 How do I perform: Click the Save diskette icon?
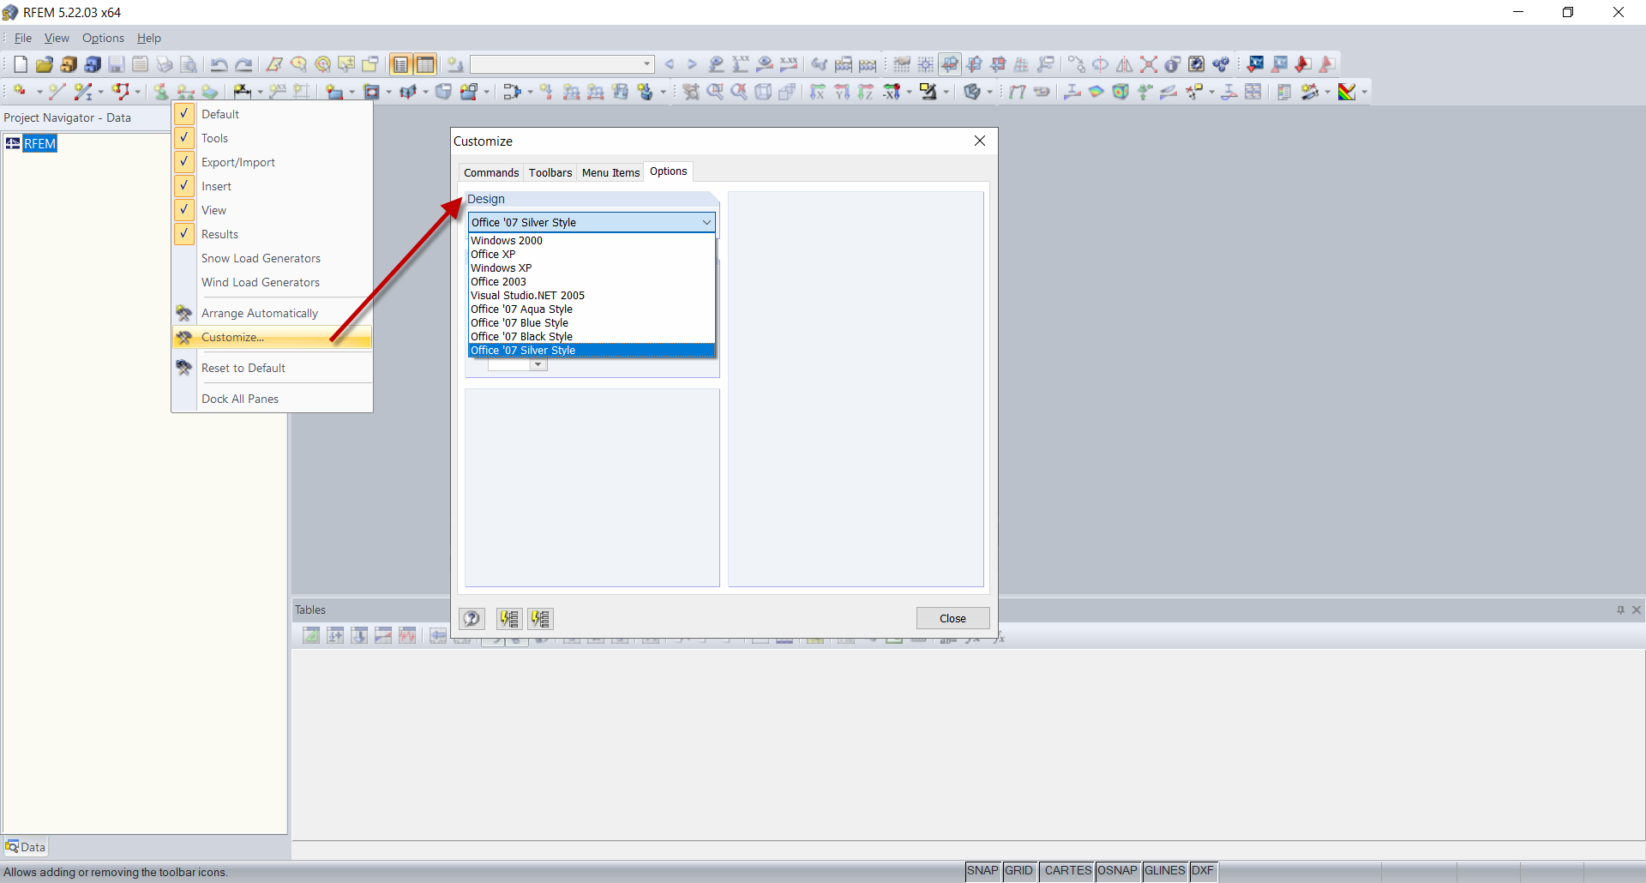coord(117,64)
